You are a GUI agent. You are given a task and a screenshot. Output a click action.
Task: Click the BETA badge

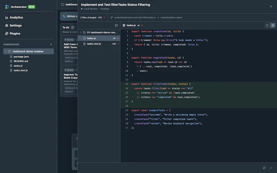pos(32,7)
